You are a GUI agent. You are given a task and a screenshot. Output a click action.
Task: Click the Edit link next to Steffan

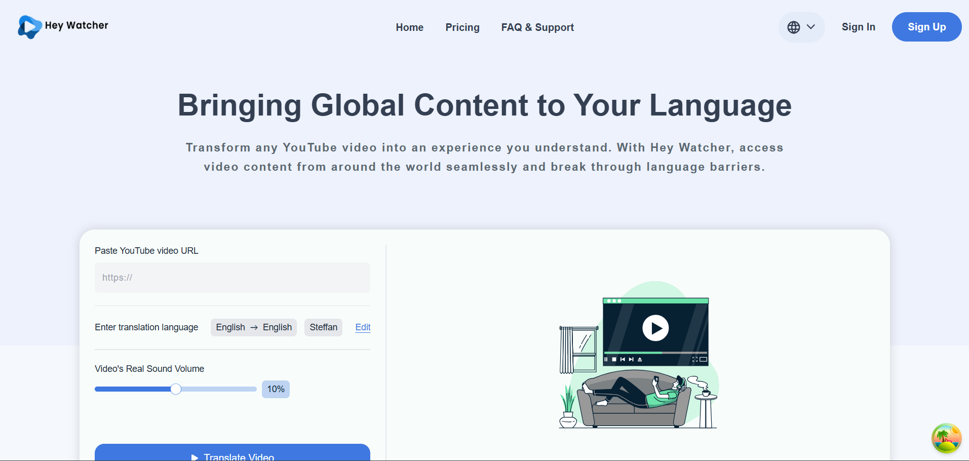point(363,327)
